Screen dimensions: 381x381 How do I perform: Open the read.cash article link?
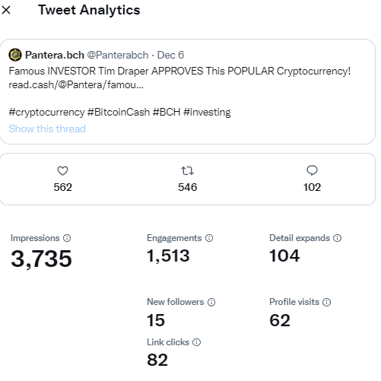(x=76, y=85)
